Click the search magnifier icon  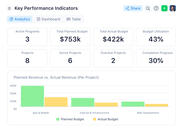[148, 8]
